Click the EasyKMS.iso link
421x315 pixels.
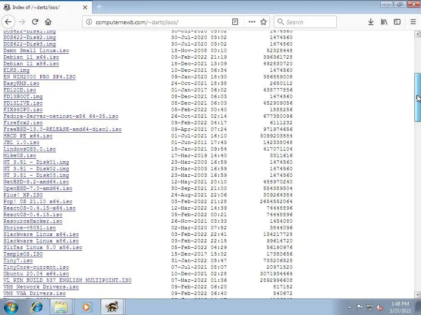21,83
